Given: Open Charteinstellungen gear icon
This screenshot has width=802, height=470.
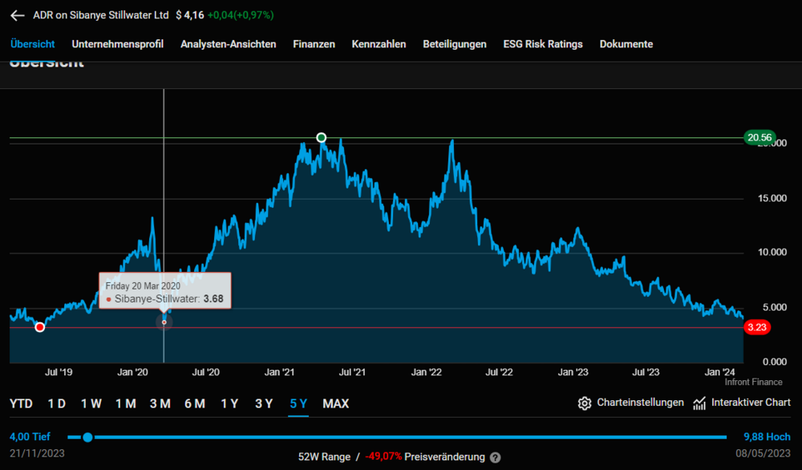Looking at the screenshot, I should tap(584, 403).
